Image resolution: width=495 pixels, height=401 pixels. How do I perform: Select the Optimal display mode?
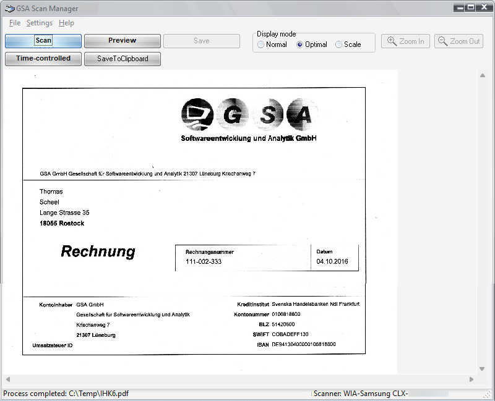pos(300,44)
